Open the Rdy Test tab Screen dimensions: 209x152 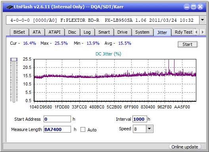[183, 32]
